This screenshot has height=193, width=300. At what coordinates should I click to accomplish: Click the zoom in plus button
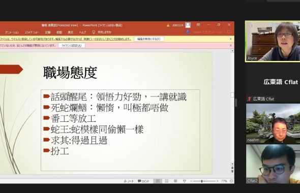point(217,181)
